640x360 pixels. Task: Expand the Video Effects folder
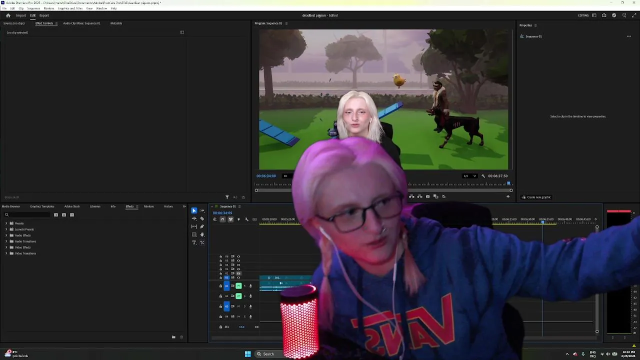tap(6, 247)
